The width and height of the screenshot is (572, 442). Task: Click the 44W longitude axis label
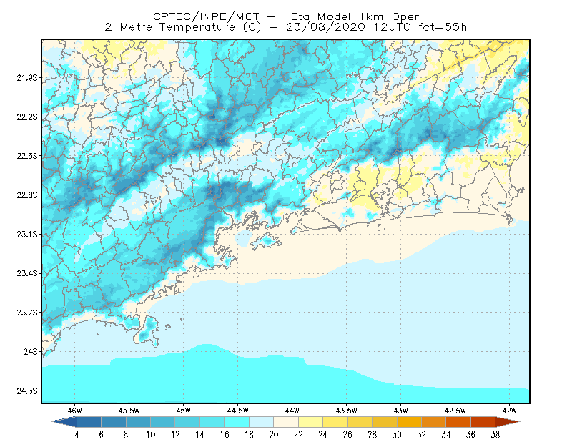pyautogui.click(x=292, y=411)
